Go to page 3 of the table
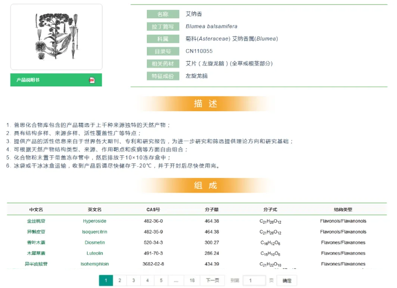Viewport: 397px width, 288px height. point(134,280)
